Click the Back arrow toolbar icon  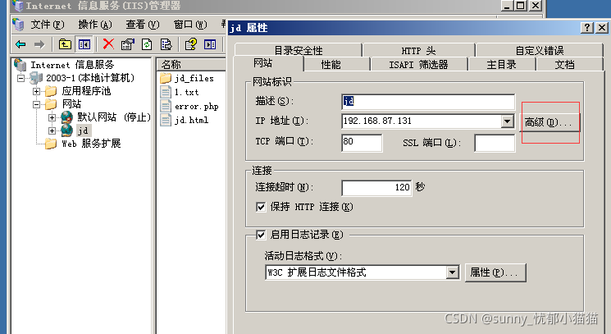point(21,44)
